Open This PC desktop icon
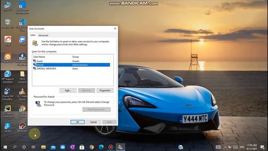Image resolution: width=268 pixels, height=151 pixels. point(8,6)
